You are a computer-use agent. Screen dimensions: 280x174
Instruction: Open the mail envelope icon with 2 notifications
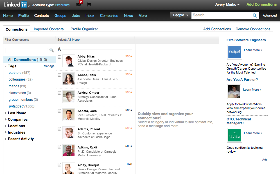(x=79, y=4)
